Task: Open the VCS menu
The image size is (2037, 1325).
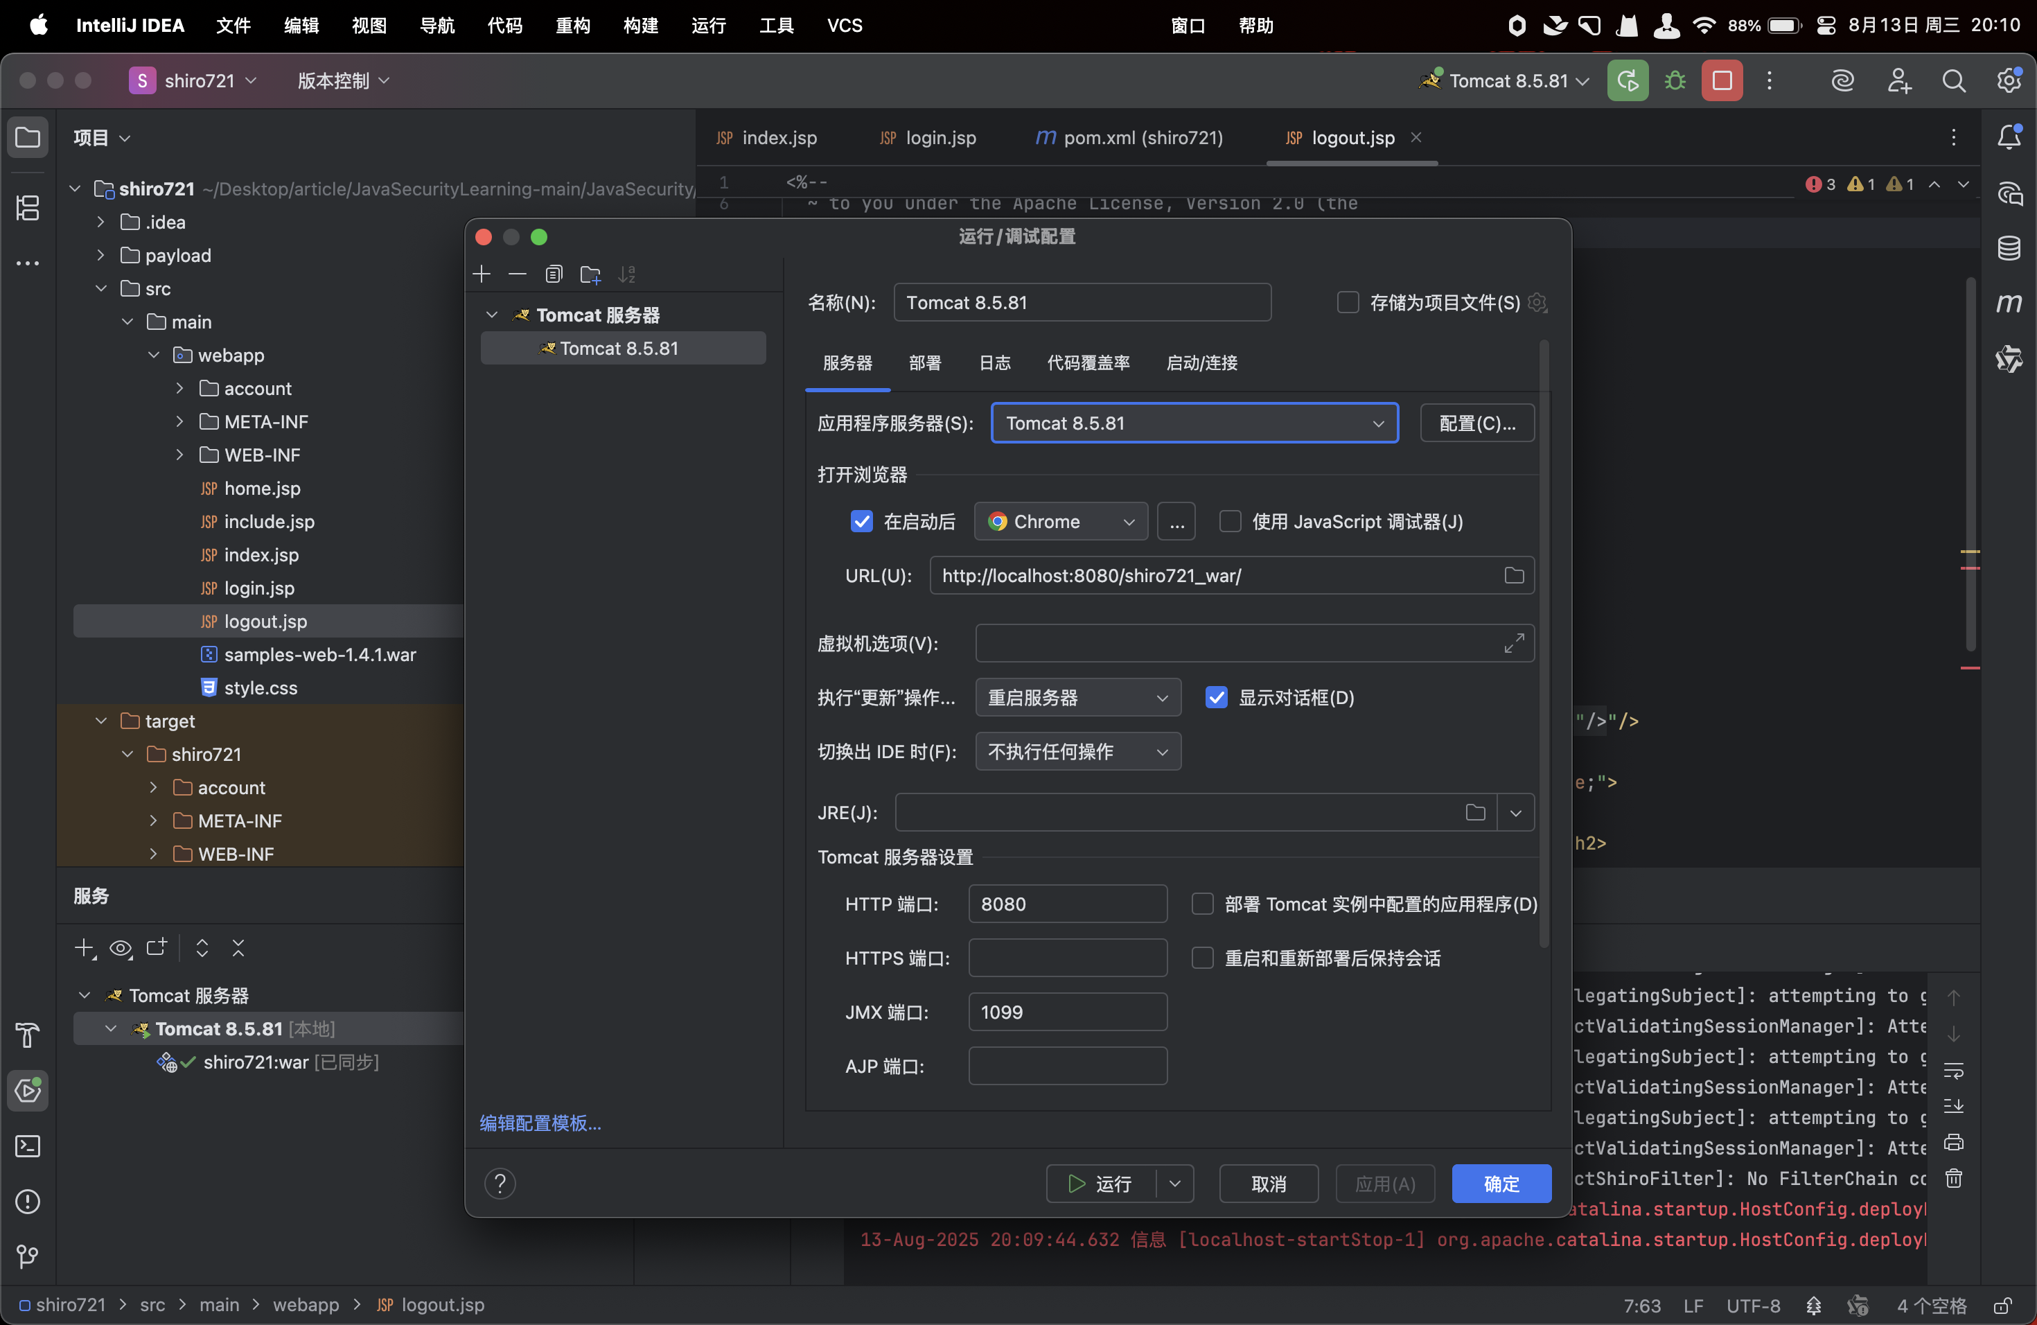Action: 845,26
